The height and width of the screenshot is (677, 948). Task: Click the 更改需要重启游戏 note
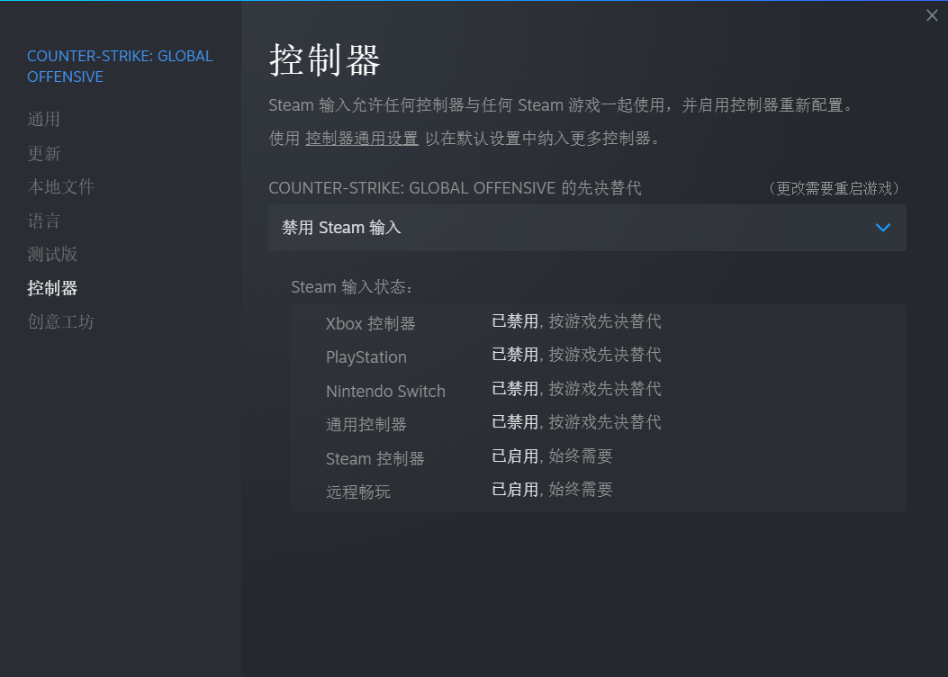(x=835, y=188)
